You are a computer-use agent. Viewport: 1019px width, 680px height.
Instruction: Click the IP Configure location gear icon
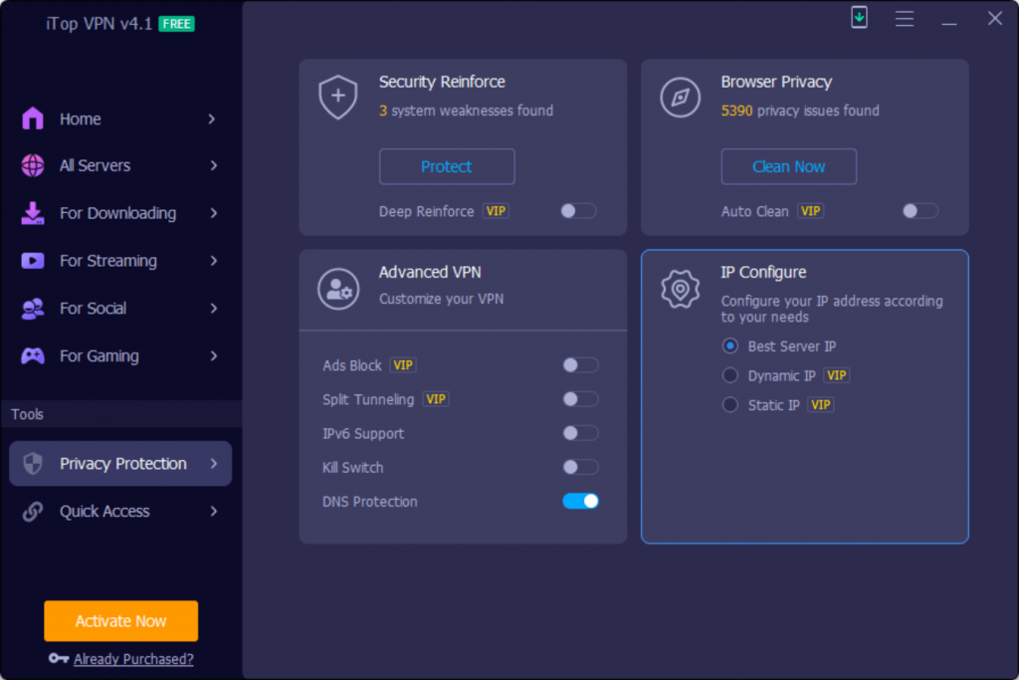tap(680, 289)
